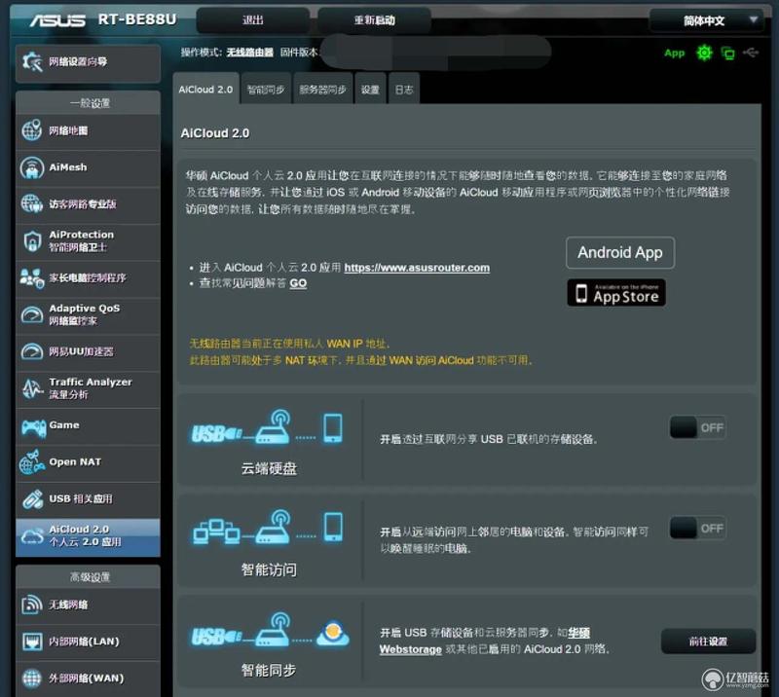Viewport: 779px width, 697px height.
Task: Click the 云端硬盘 label
Action: click(x=269, y=468)
